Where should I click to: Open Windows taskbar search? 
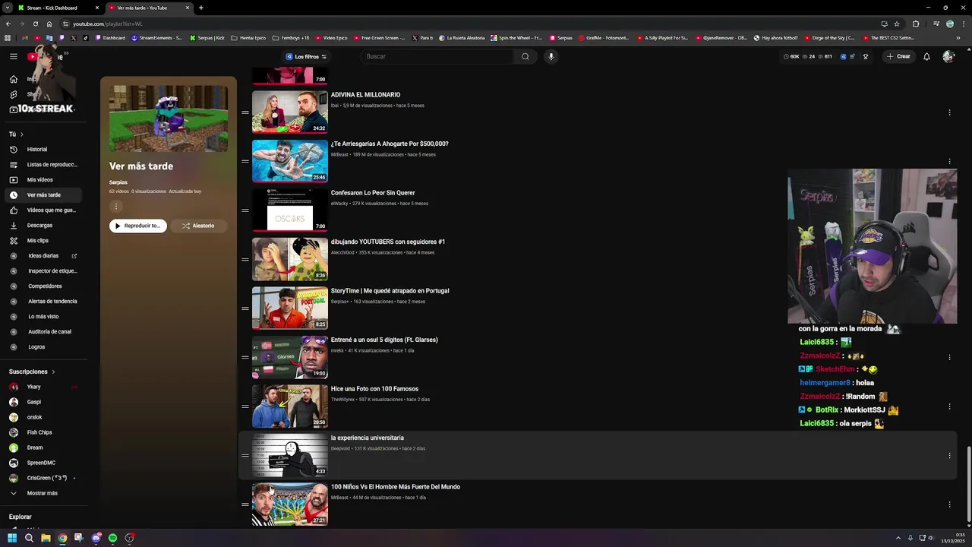pyautogui.click(x=29, y=538)
